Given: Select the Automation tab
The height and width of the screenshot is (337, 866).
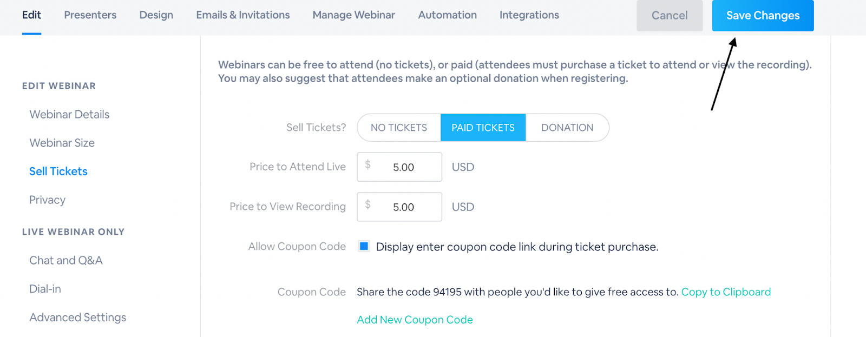Looking at the screenshot, I should 447,15.
